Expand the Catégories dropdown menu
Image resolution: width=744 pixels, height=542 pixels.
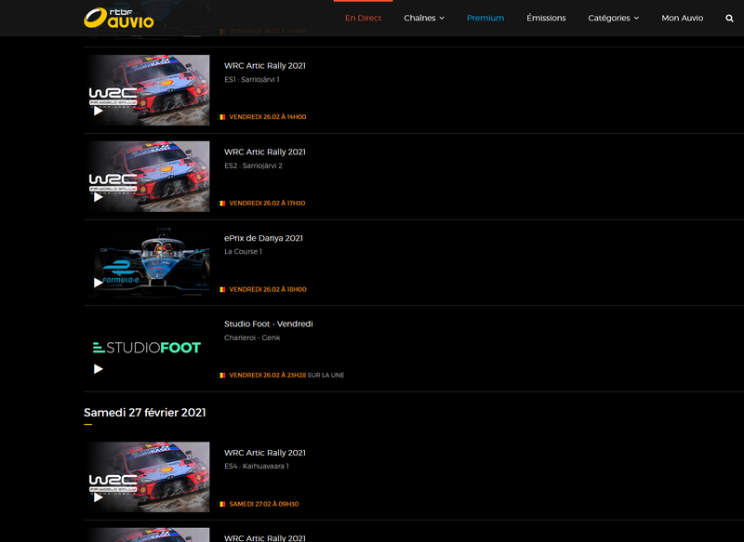tap(614, 18)
